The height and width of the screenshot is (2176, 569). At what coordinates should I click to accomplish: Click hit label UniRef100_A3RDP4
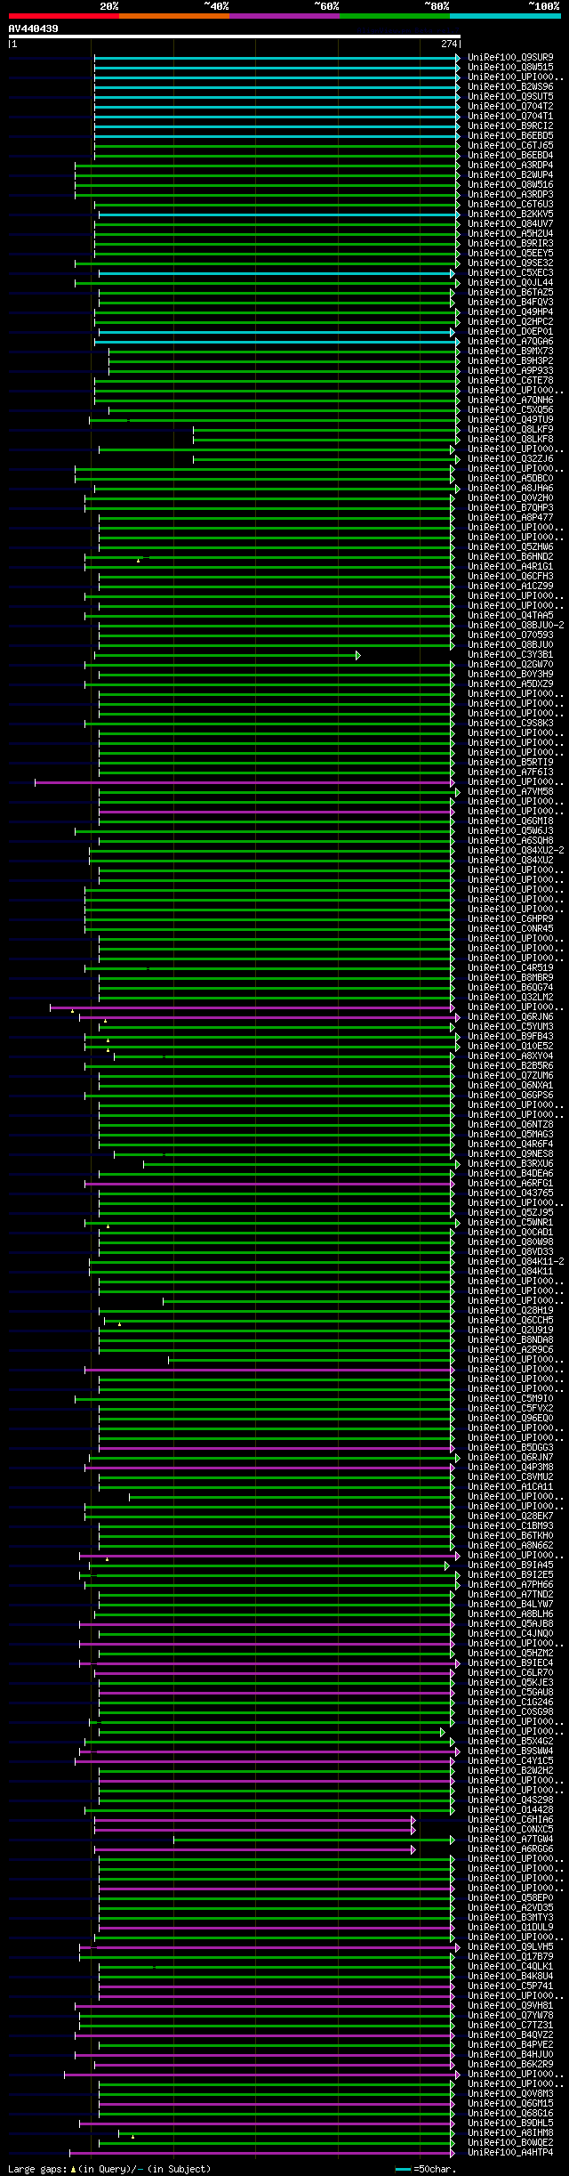(x=510, y=166)
